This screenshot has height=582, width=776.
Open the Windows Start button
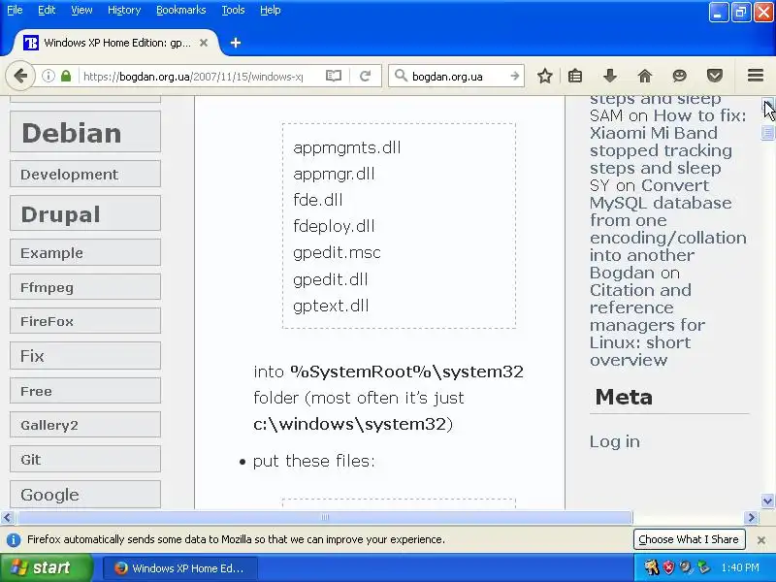click(47, 567)
